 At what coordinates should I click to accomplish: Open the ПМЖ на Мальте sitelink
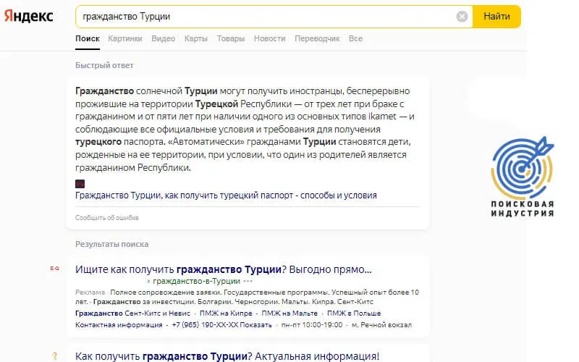289,313
